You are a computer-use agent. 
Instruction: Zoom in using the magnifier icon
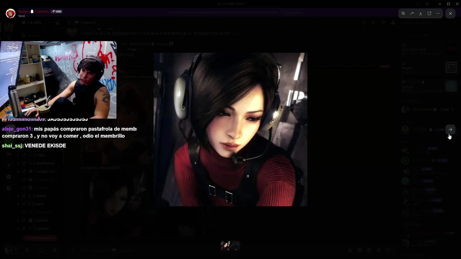pyautogui.click(x=403, y=13)
